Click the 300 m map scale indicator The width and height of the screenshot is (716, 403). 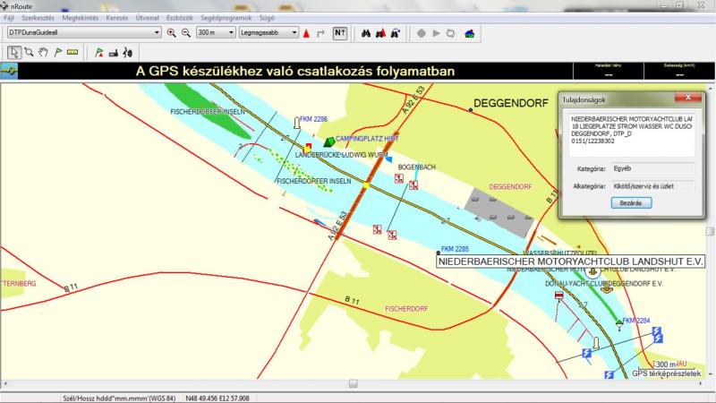665,364
